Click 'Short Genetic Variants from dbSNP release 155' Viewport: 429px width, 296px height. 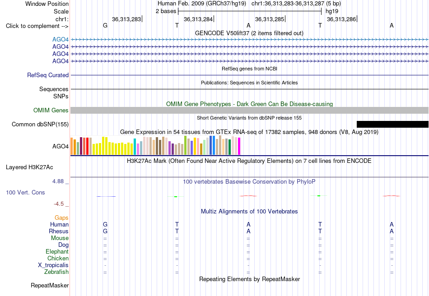tap(249, 118)
